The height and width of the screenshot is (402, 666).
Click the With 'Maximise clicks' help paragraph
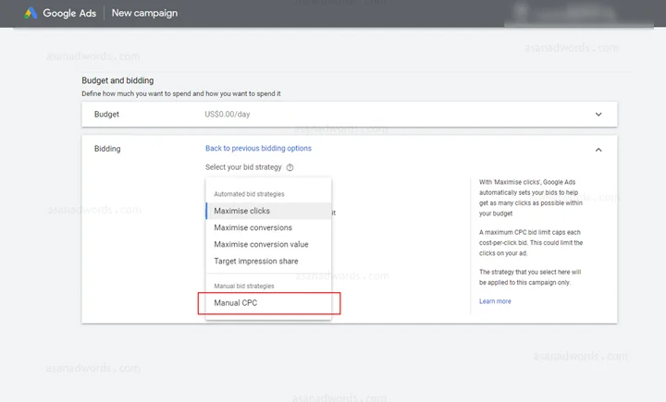531,198
